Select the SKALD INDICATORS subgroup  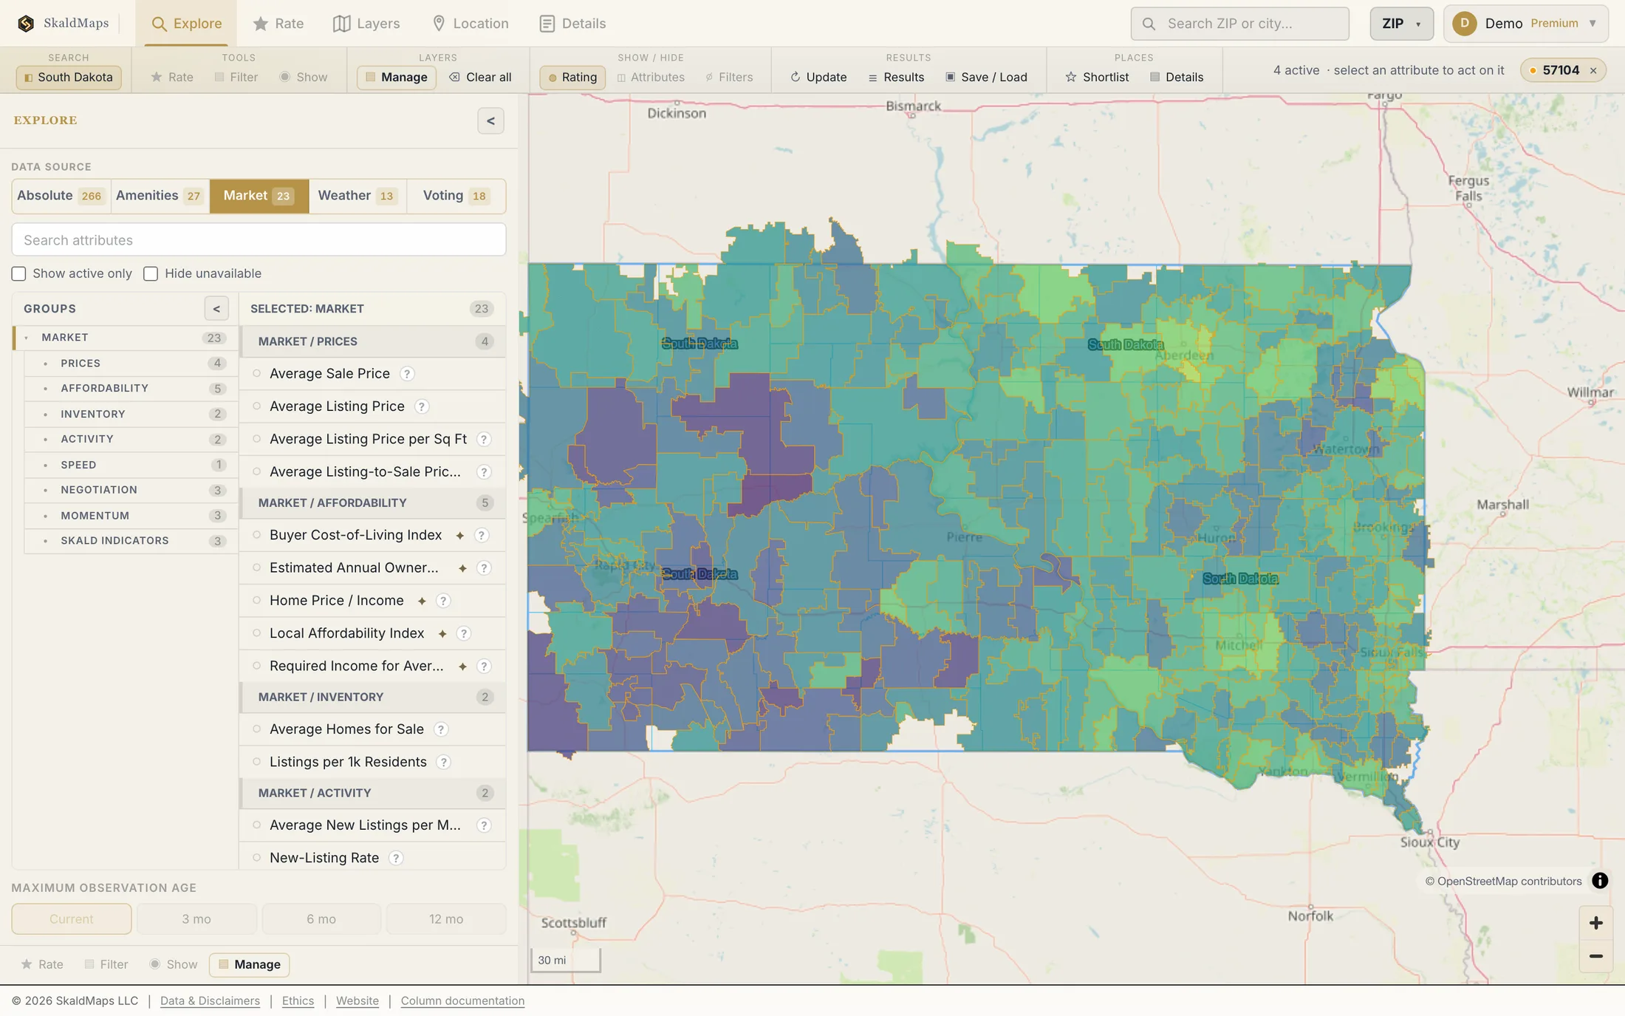(x=130, y=541)
